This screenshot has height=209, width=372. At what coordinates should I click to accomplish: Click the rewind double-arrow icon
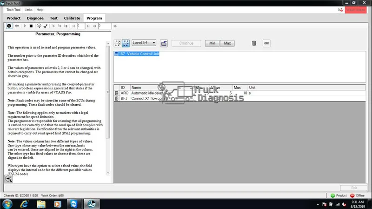tap(95, 26)
